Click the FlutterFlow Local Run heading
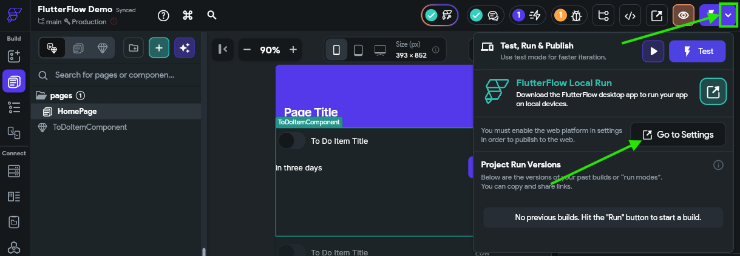The image size is (740, 256). (564, 83)
